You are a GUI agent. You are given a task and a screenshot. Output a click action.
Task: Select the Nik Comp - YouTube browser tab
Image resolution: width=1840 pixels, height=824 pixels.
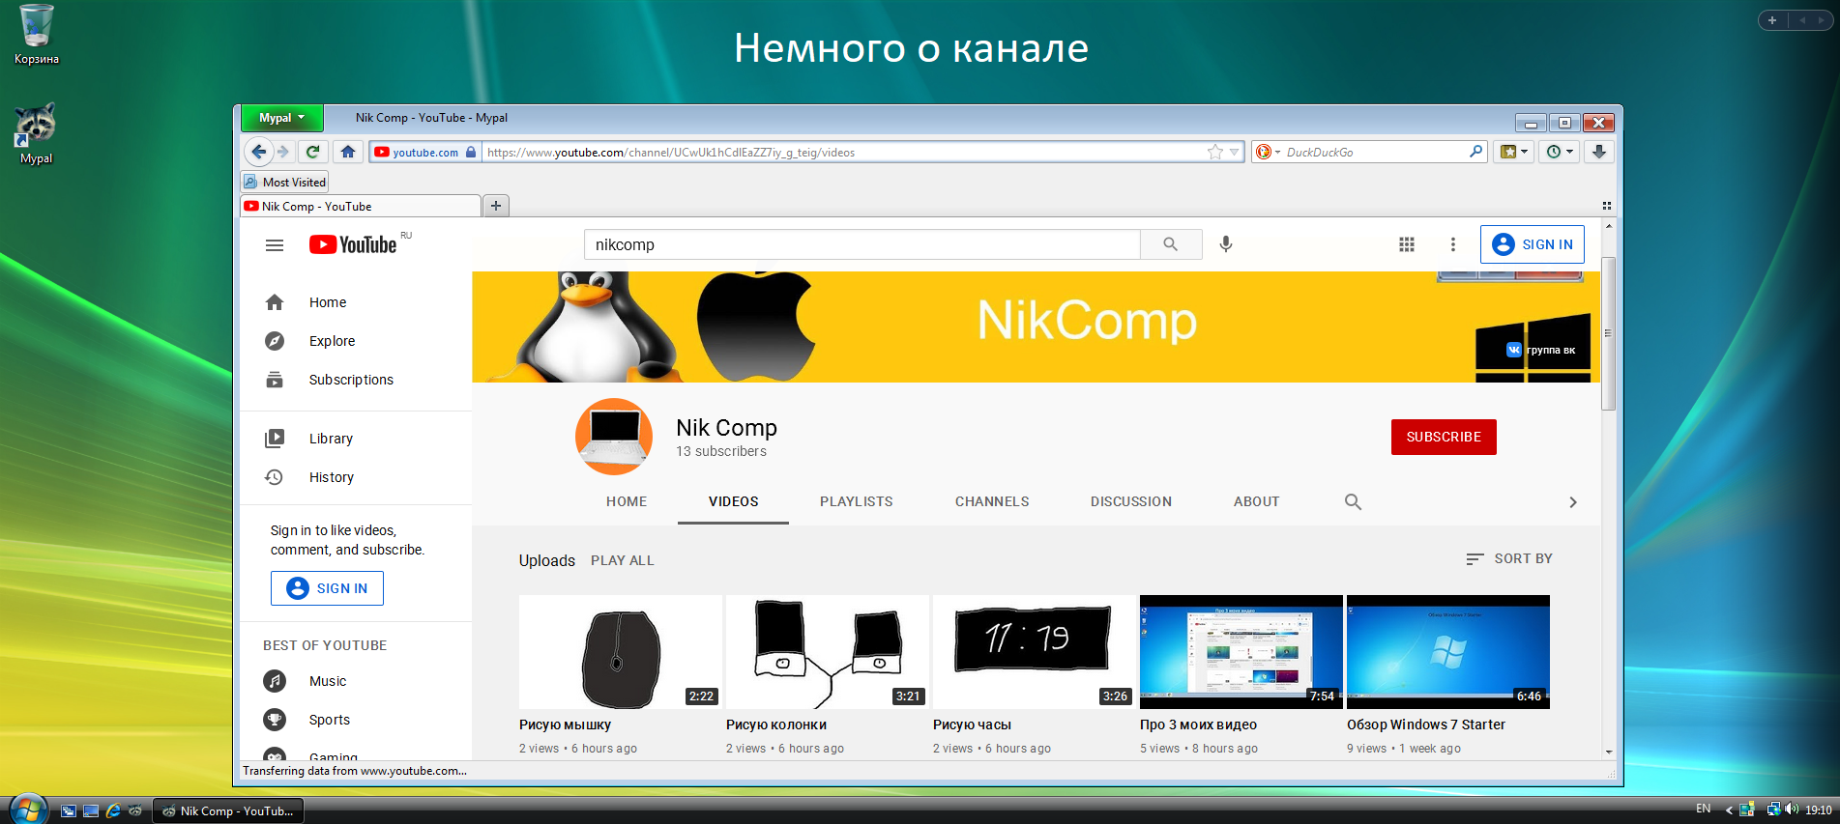[360, 206]
